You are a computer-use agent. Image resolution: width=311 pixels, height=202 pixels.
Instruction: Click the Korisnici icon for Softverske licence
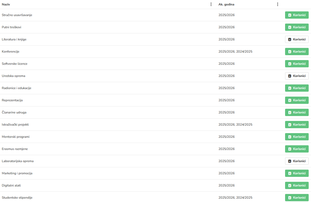tap(290, 64)
